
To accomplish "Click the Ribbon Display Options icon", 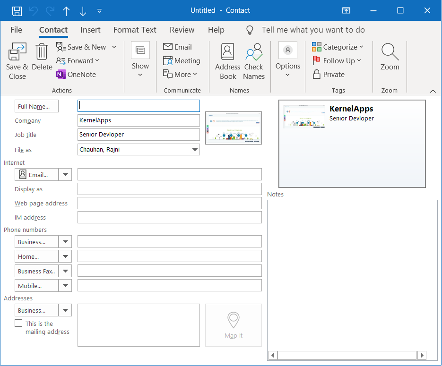I will [346, 11].
